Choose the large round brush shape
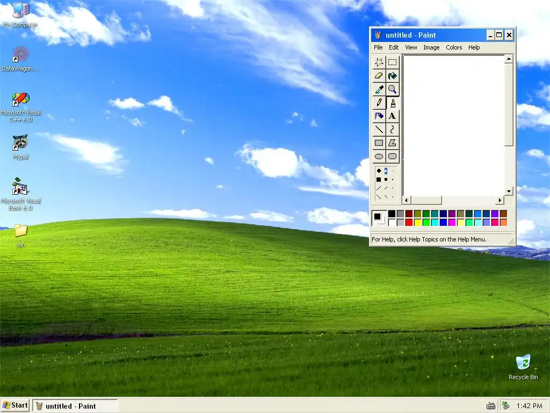Image resolution: width=550 pixels, height=413 pixels. point(379,170)
